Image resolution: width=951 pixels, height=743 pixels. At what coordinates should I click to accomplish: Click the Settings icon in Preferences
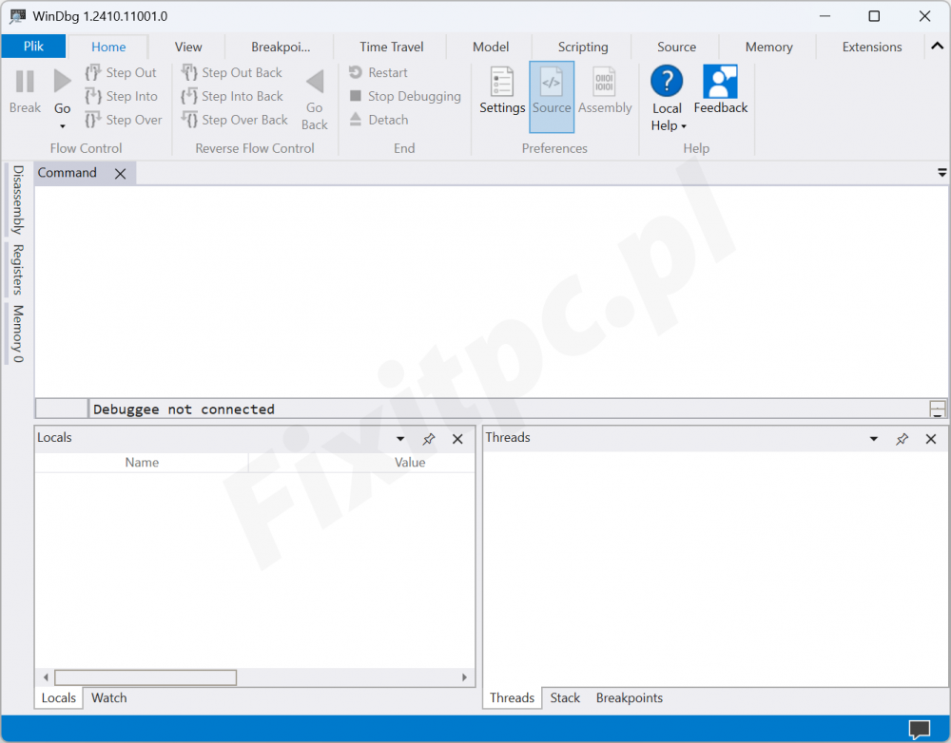pyautogui.click(x=502, y=83)
